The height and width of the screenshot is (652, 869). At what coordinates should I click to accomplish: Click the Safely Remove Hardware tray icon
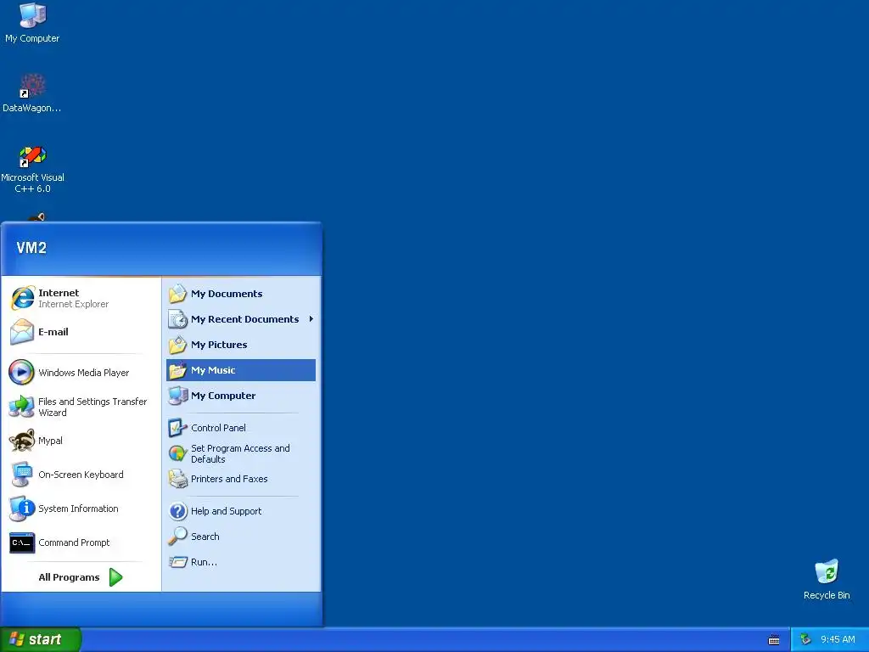[x=805, y=639]
